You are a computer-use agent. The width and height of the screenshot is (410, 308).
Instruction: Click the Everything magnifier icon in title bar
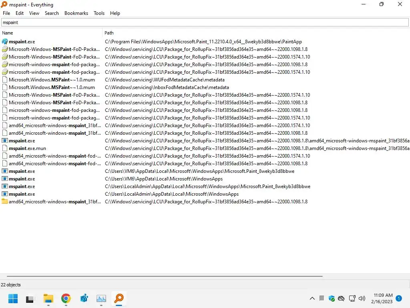point(4,4)
